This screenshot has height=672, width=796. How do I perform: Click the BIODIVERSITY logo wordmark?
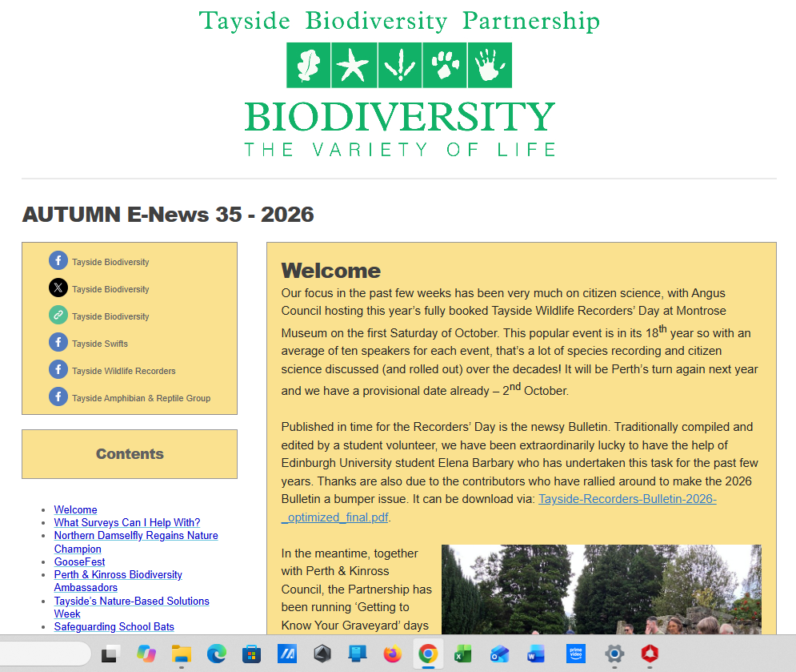[399, 116]
